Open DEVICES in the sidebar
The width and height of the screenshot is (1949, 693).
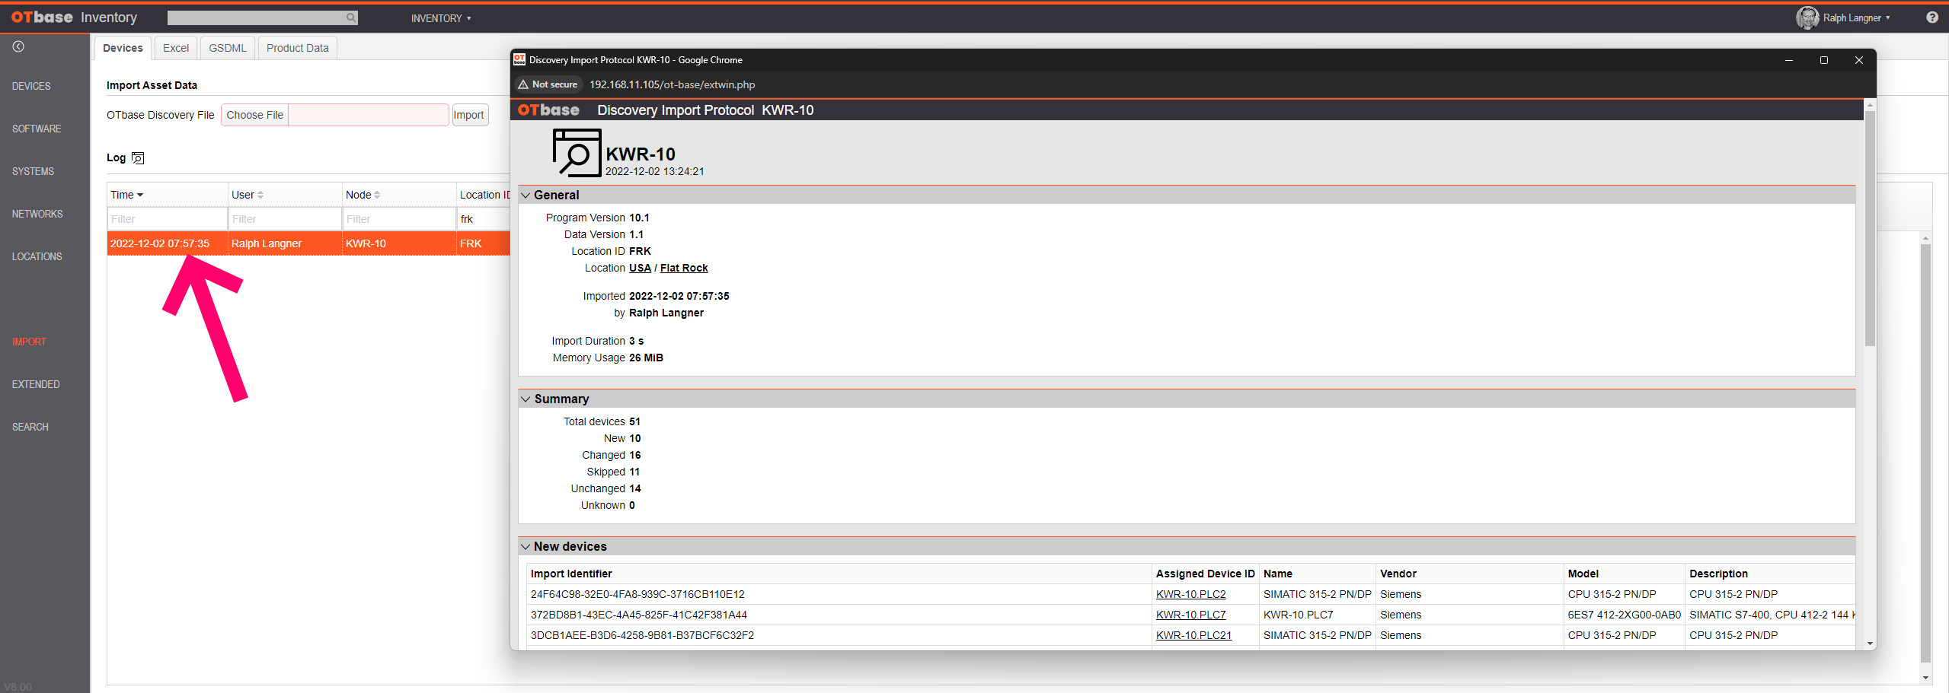(x=31, y=86)
